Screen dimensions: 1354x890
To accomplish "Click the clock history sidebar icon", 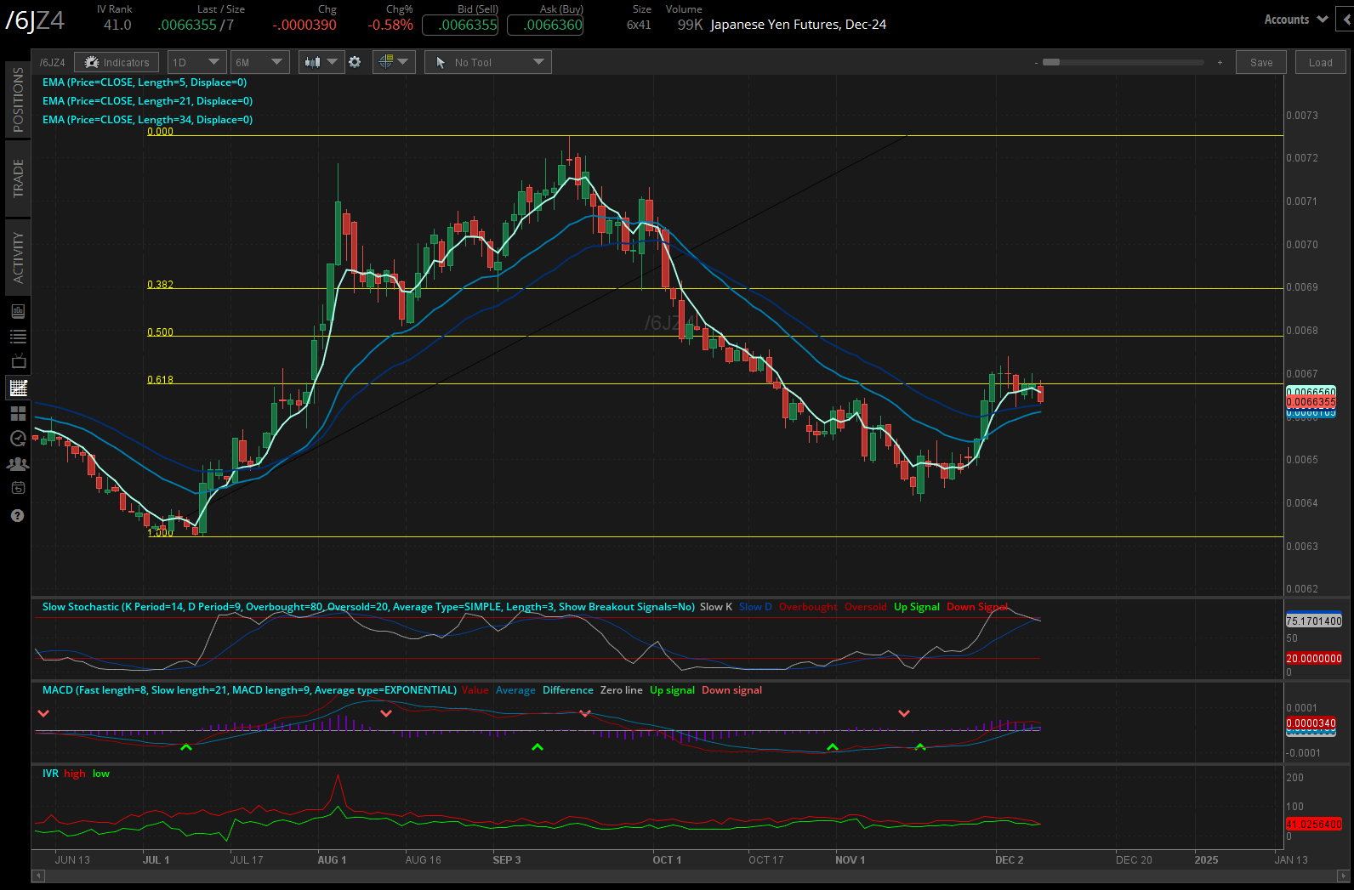I will click(18, 439).
